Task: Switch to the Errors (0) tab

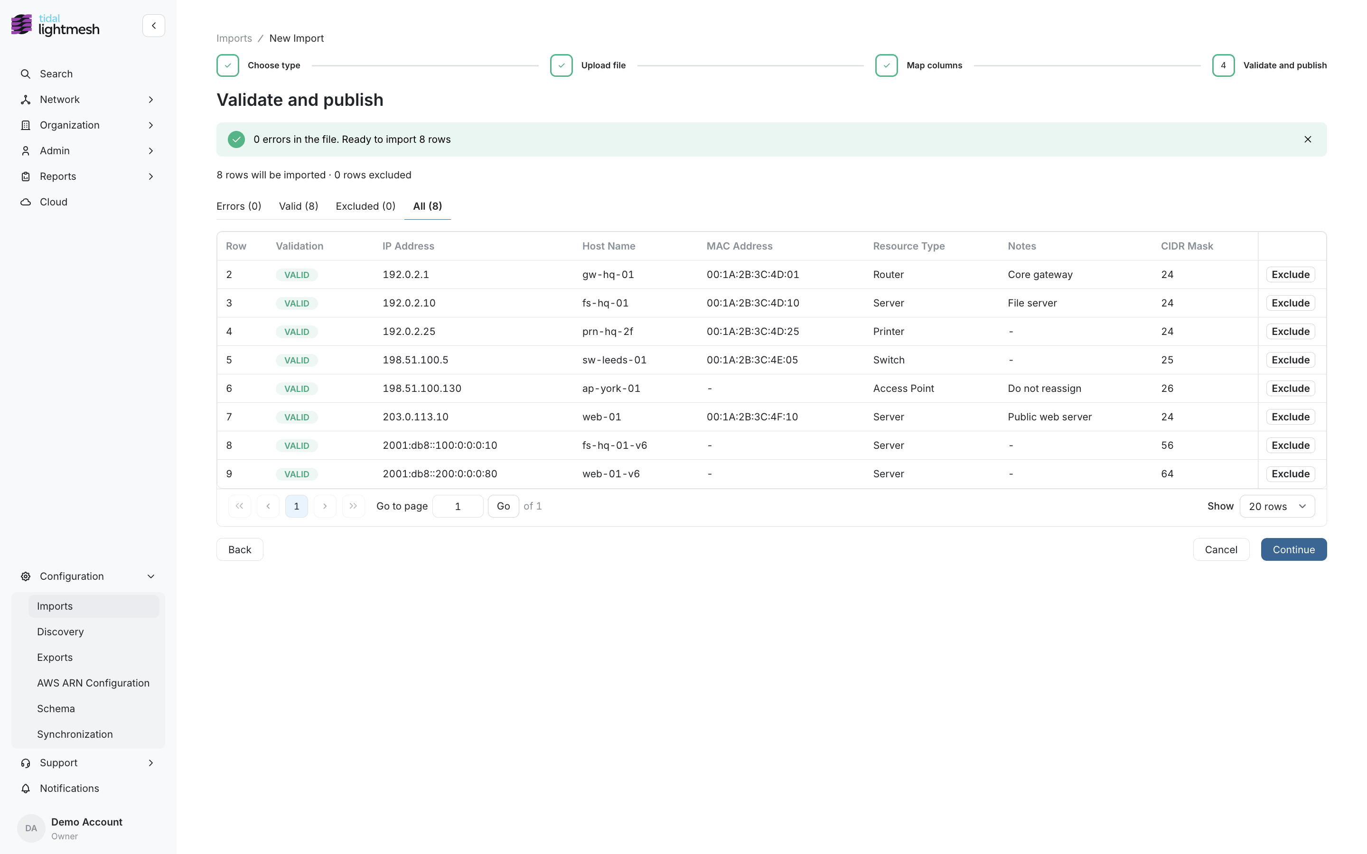Action: 239,206
